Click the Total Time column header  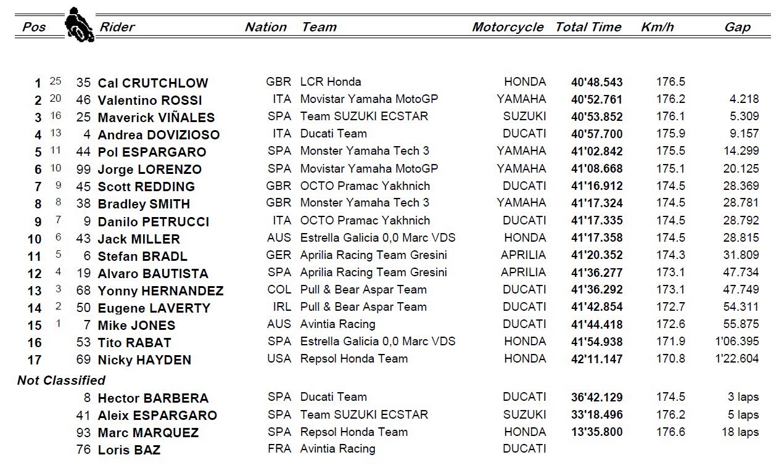click(588, 27)
